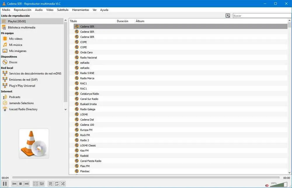This screenshot has width=292, height=188.
Task: Sort playlist by Álbum column
Action: tap(211, 21)
